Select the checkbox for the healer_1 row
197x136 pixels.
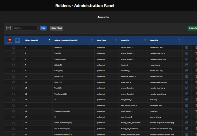(x=13, y=65)
